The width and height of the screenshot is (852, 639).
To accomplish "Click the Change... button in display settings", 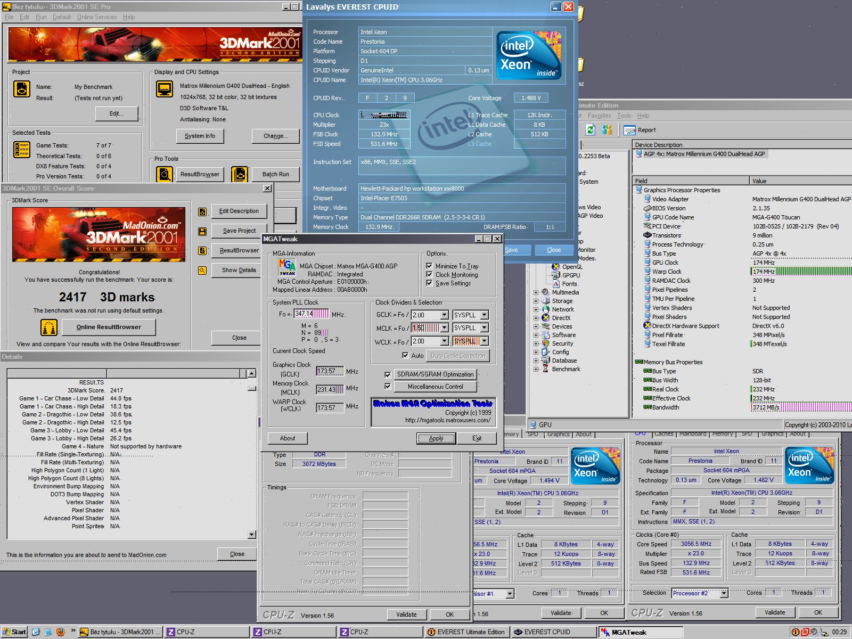I will (x=275, y=136).
